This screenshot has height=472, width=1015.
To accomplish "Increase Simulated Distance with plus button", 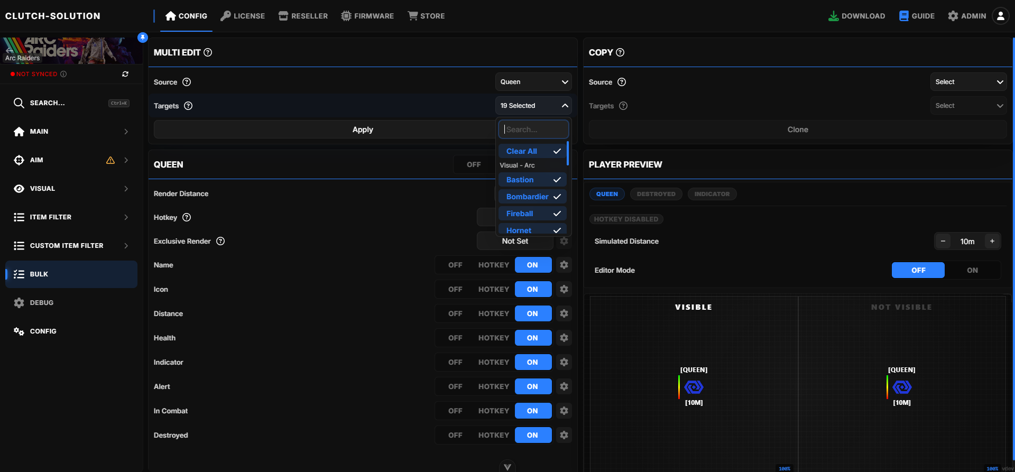I will 992,241.
